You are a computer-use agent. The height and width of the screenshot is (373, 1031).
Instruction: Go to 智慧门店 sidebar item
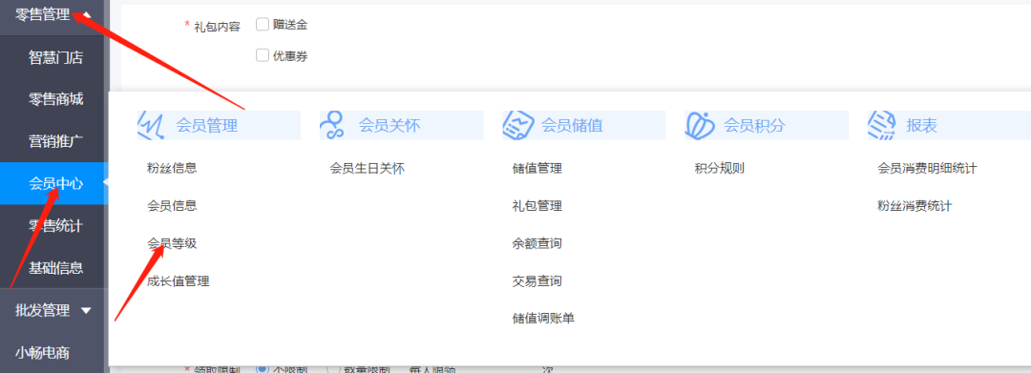[55, 58]
